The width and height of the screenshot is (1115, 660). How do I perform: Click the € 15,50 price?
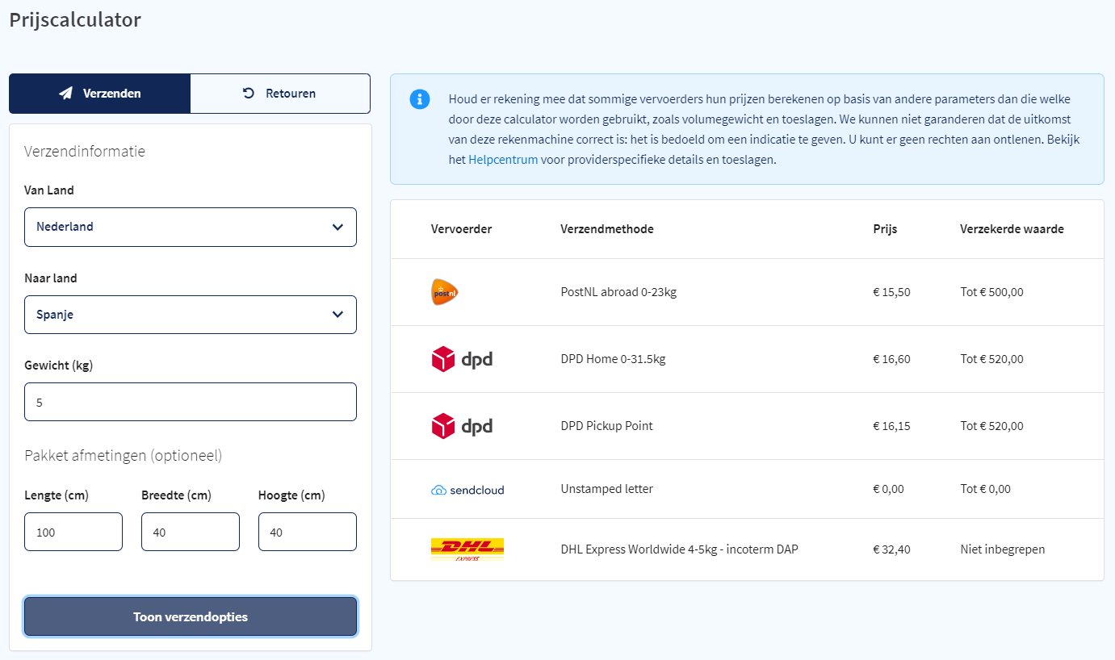pyautogui.click(x=891, y=292)
